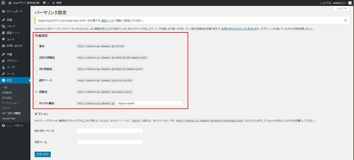Click the plugins plug icon

point(3,61)
